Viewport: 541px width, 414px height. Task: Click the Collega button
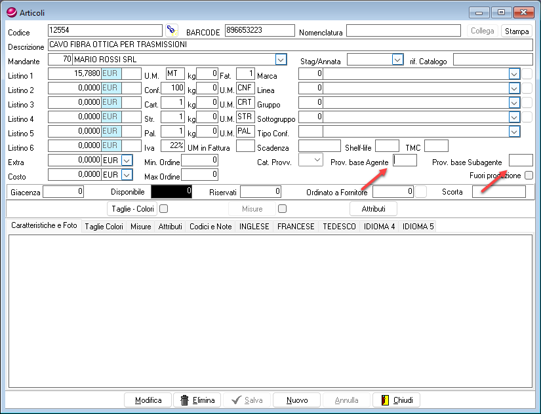point(483,31)
